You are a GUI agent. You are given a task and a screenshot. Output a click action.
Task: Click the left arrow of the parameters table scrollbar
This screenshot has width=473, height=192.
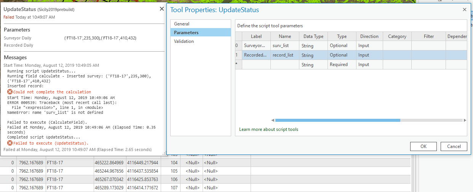click(x=272, y=120)
